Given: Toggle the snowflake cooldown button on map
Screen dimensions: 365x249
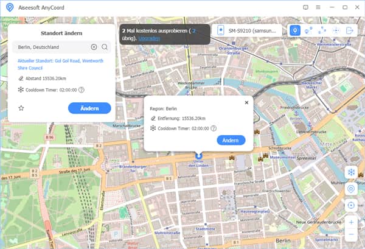Looking at the screenshot, I should point(350,172).
